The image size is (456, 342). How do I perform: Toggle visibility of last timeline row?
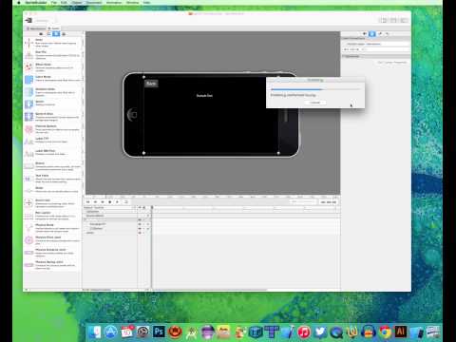tap(140, 233)
